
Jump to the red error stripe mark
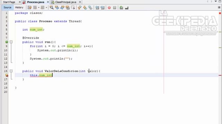[220, 75]
